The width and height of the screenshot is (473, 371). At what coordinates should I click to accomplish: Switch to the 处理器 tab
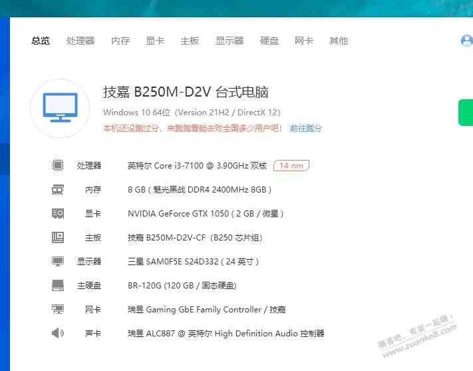[80, 41]
